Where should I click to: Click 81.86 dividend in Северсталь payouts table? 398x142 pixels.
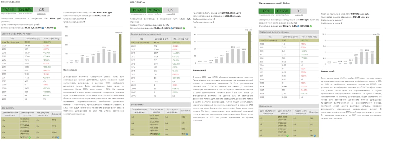54,132
